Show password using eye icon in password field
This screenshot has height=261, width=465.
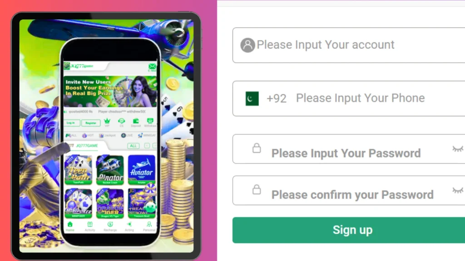pyautogui.click(x=458, y=149)
